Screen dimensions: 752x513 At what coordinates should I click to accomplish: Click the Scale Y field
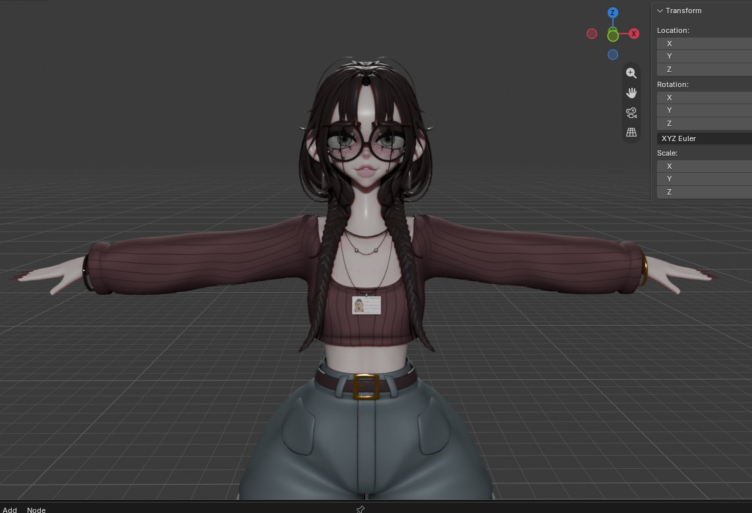tap(704, 179)
